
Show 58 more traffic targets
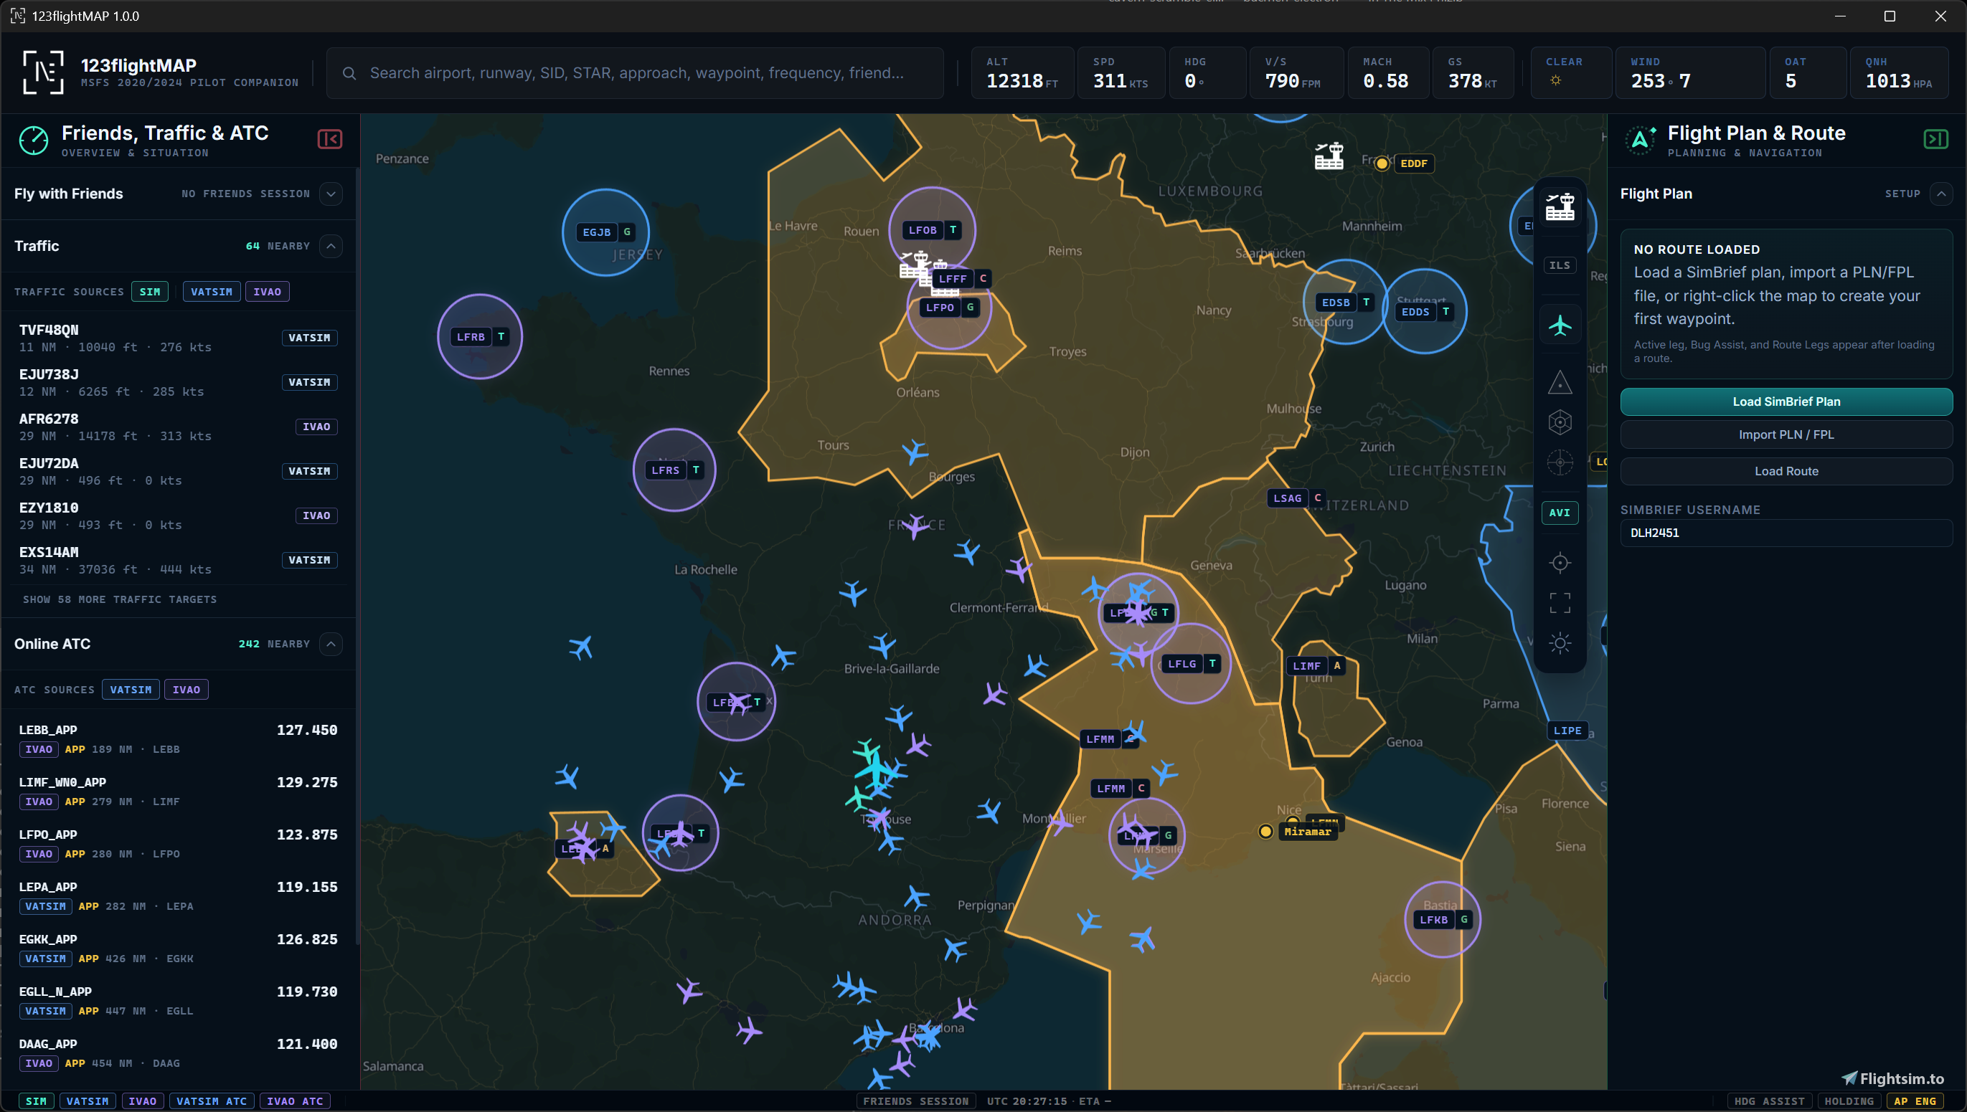(x=120, y=599)
